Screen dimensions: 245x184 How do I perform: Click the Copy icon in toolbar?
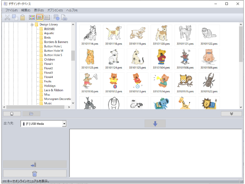point(15,17)
